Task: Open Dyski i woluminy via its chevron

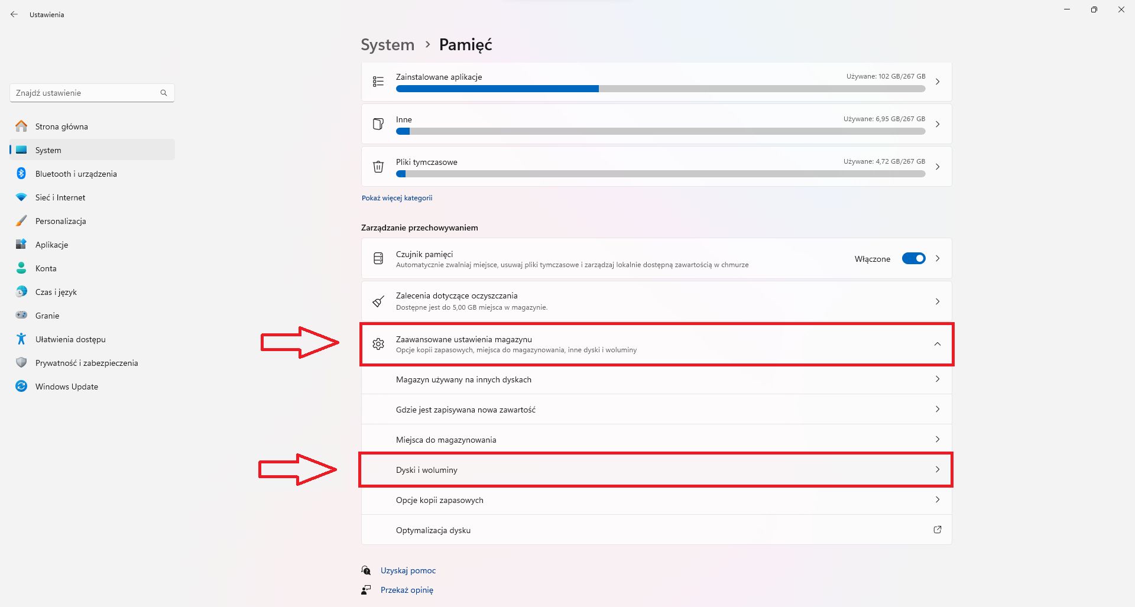Action: click(x=937, y=470)
